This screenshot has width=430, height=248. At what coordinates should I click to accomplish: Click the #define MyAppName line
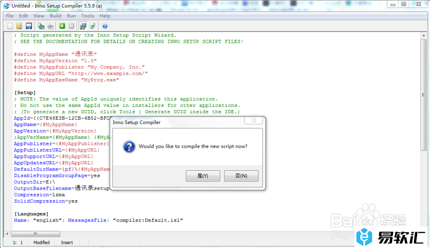click(x=55, y=54)
